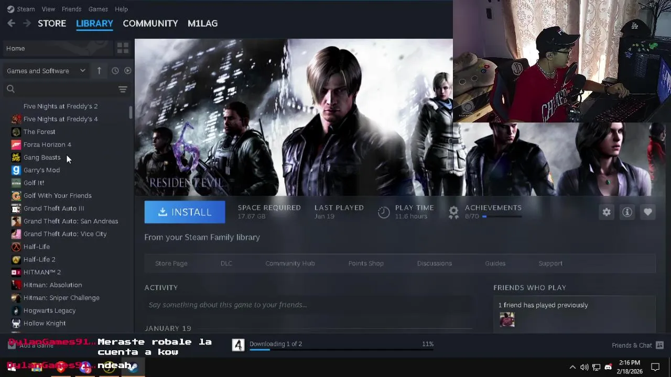
Task: Show hidden system tray icons chevron
Action: [572, 367]
